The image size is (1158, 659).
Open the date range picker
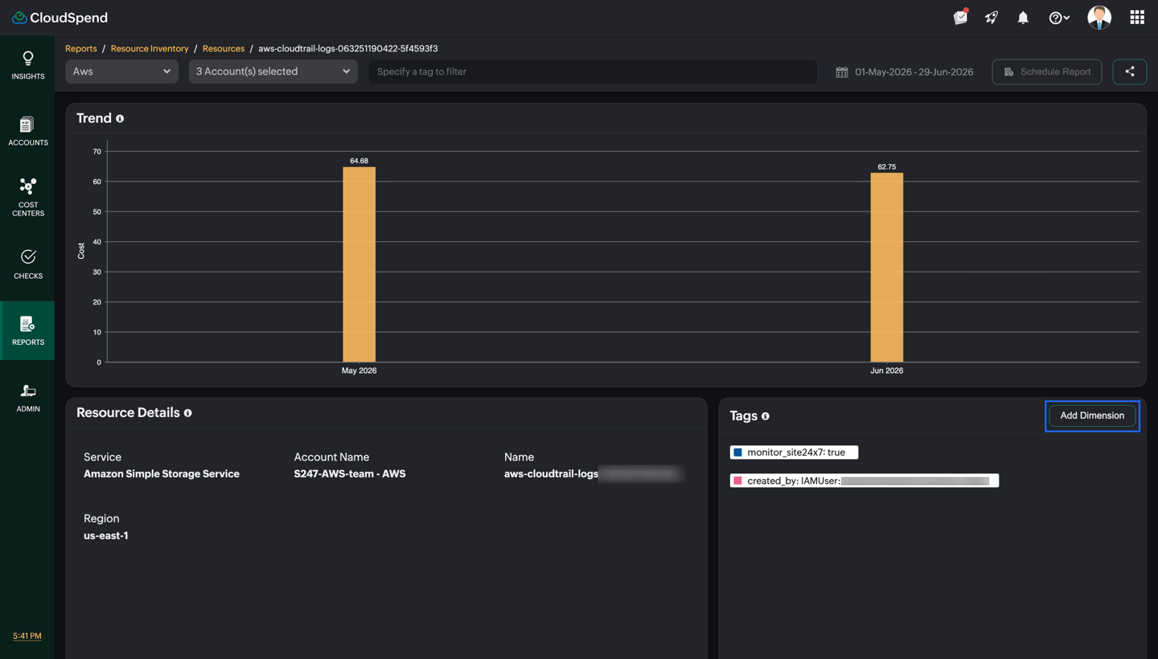905,72
